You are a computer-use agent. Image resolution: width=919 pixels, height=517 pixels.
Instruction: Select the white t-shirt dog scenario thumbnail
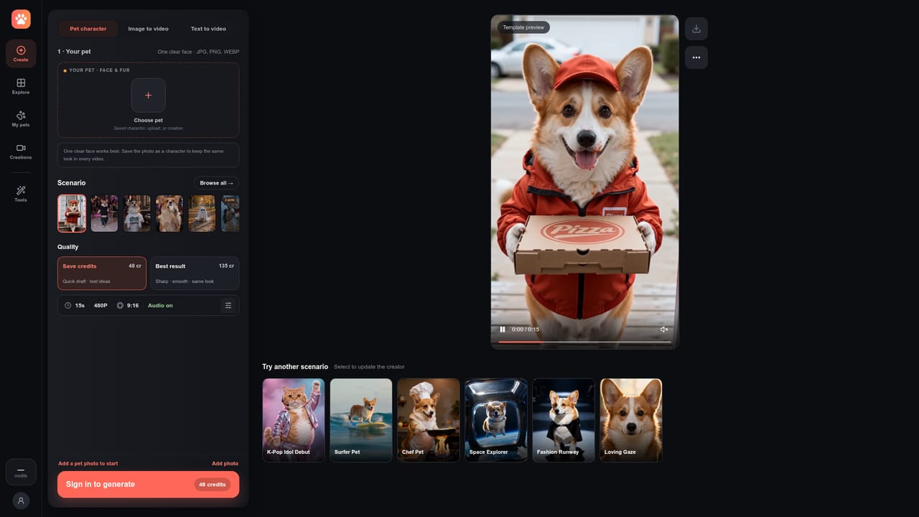point(136,213)
